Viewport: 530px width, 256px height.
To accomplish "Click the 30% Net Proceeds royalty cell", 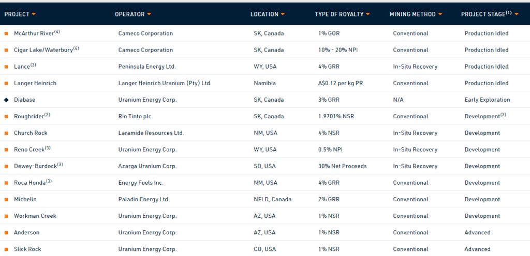I will point(343,166).
